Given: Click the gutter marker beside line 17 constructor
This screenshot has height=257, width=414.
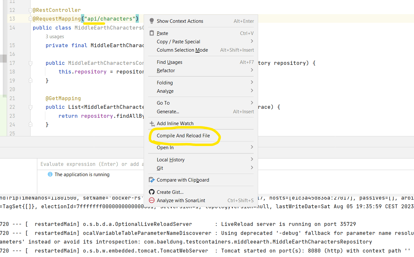Looking at the screenshot, I should tap(30, 63).
